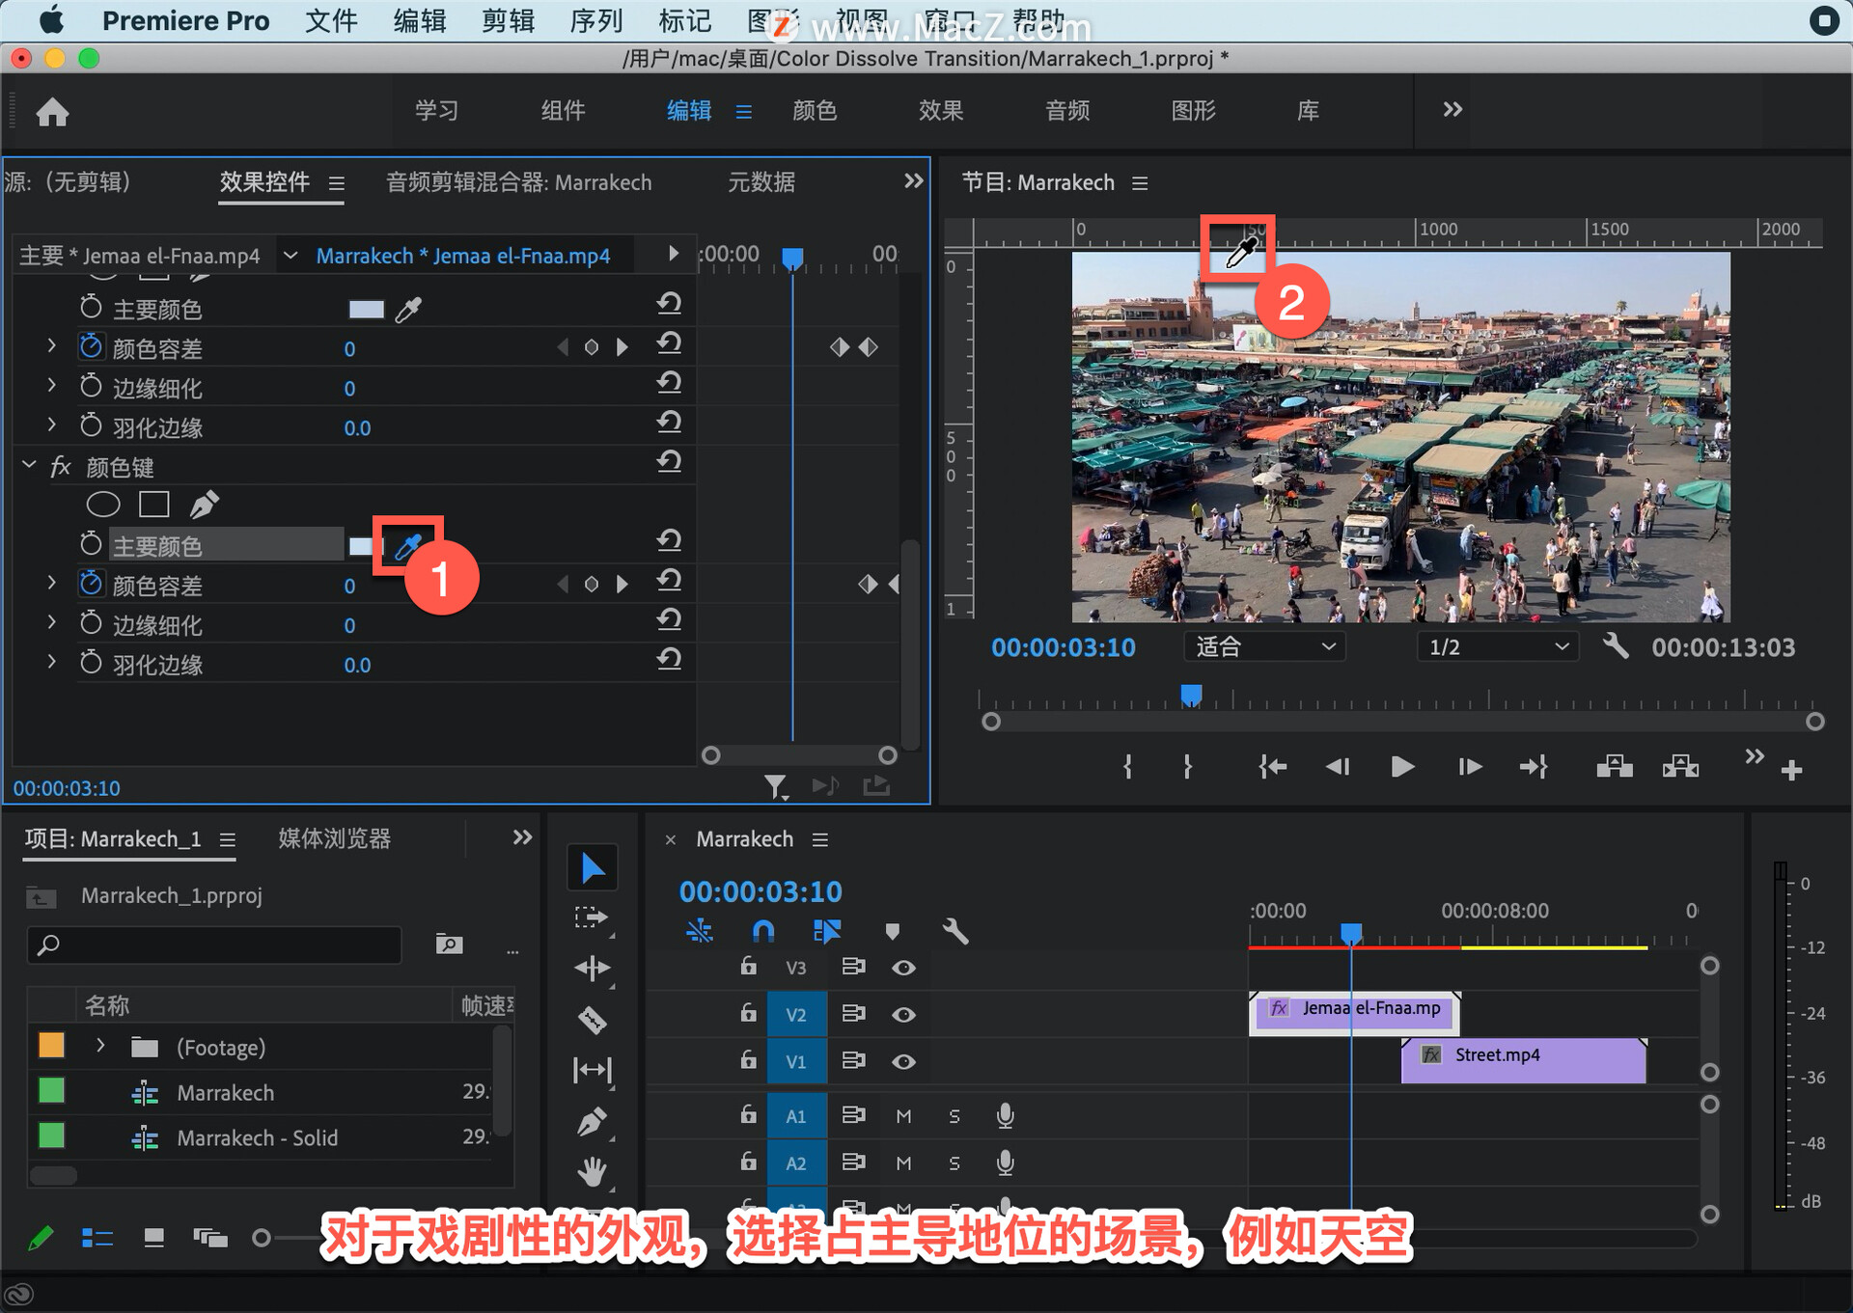Toggle Snap in the timeline
Viewport: 1853px width, 1313px height.
point(763,931)
